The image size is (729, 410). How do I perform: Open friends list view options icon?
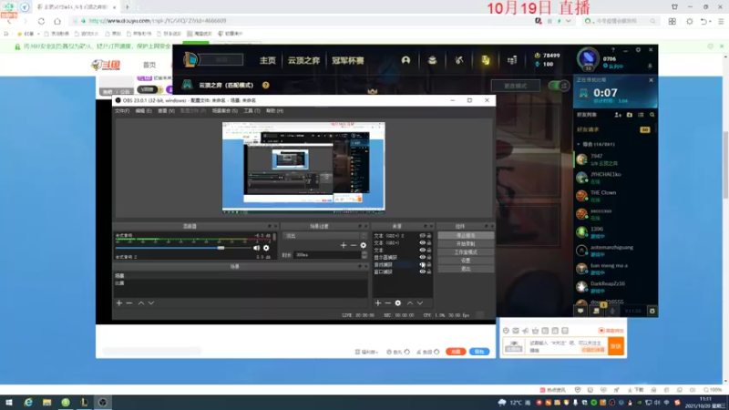tap(641, 115)
